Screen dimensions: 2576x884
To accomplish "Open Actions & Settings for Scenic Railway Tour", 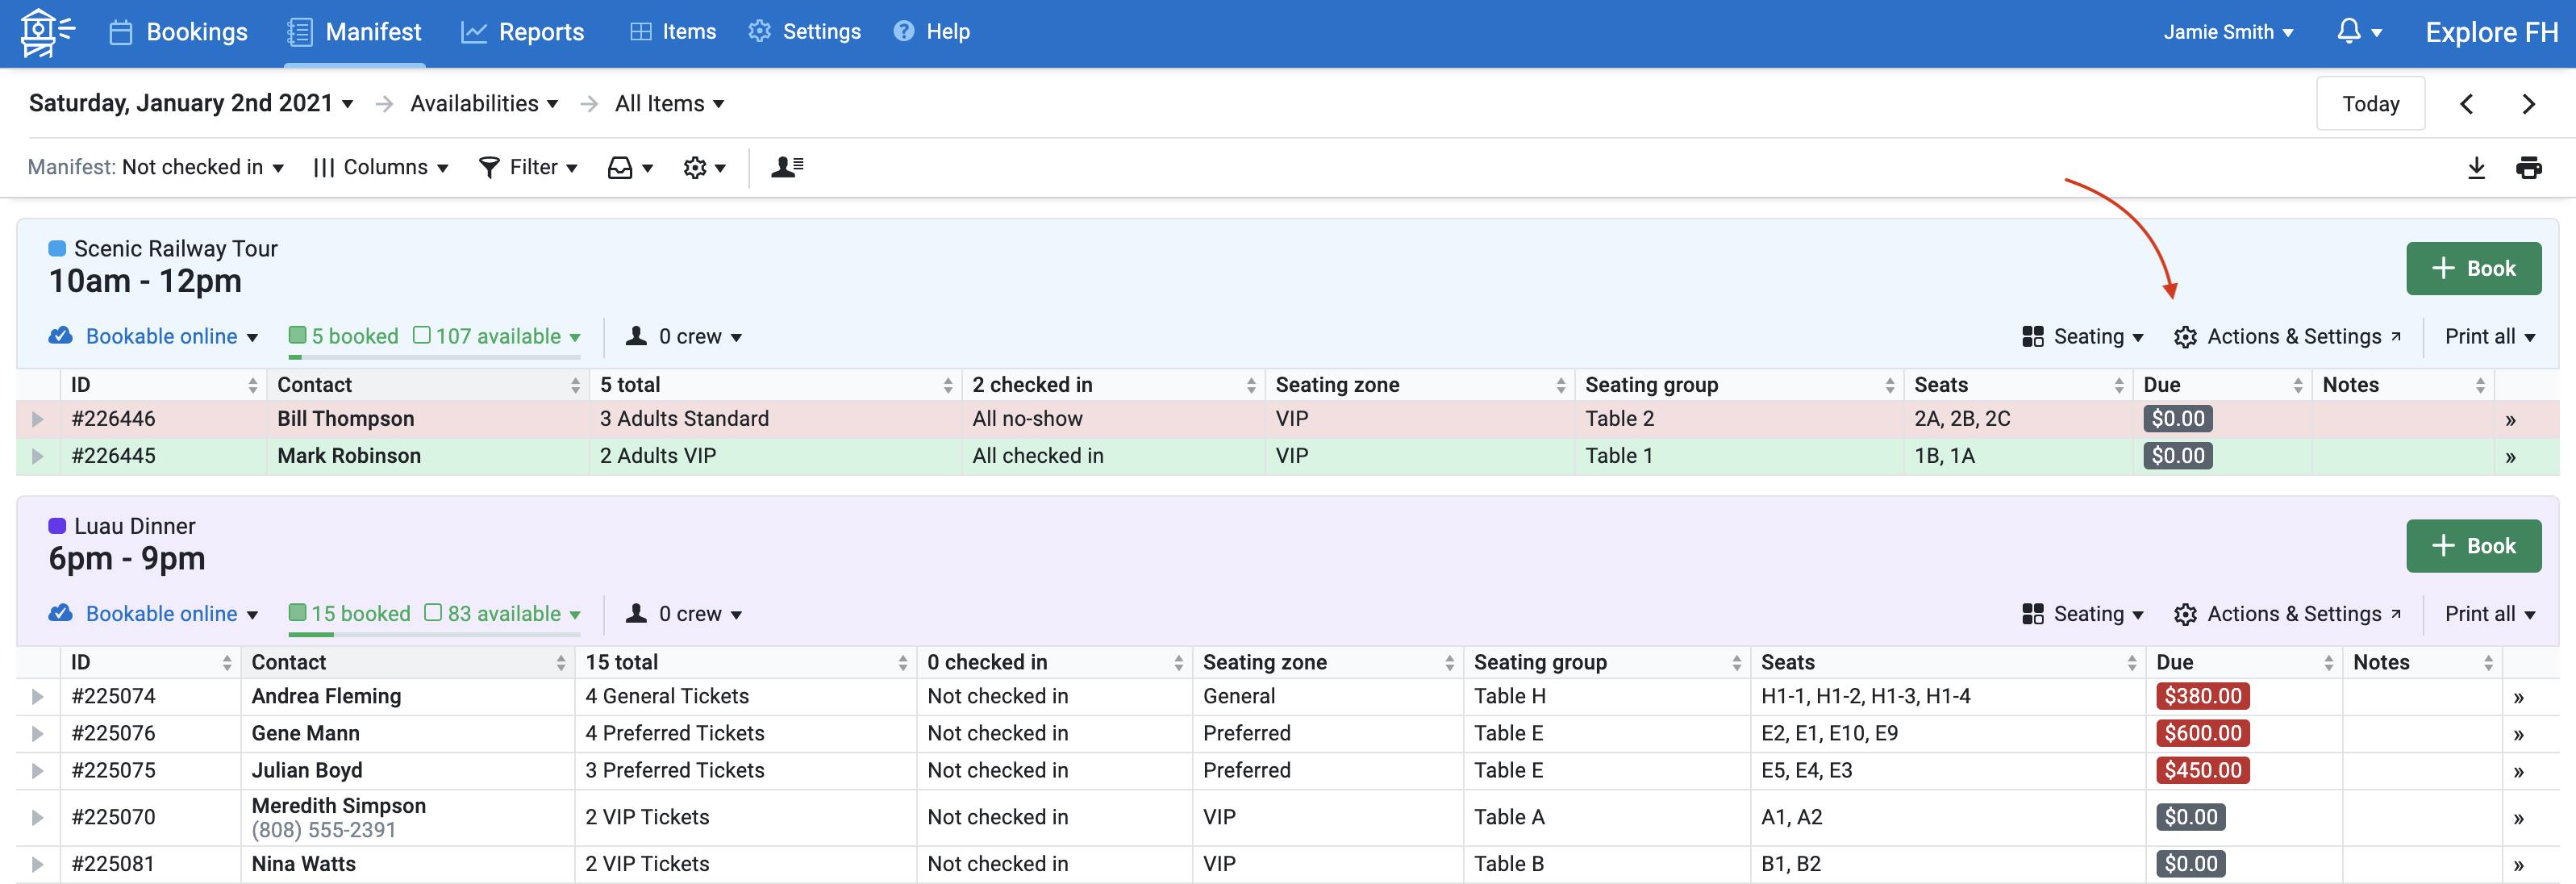I will [x=2287, y=337].
